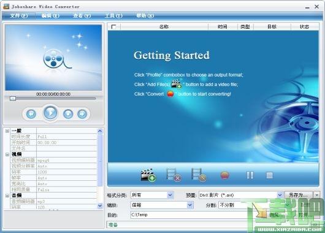This screenshot has height=233, width=325.
Task: Click the 类型 column header
Action: tap(245, 27)
